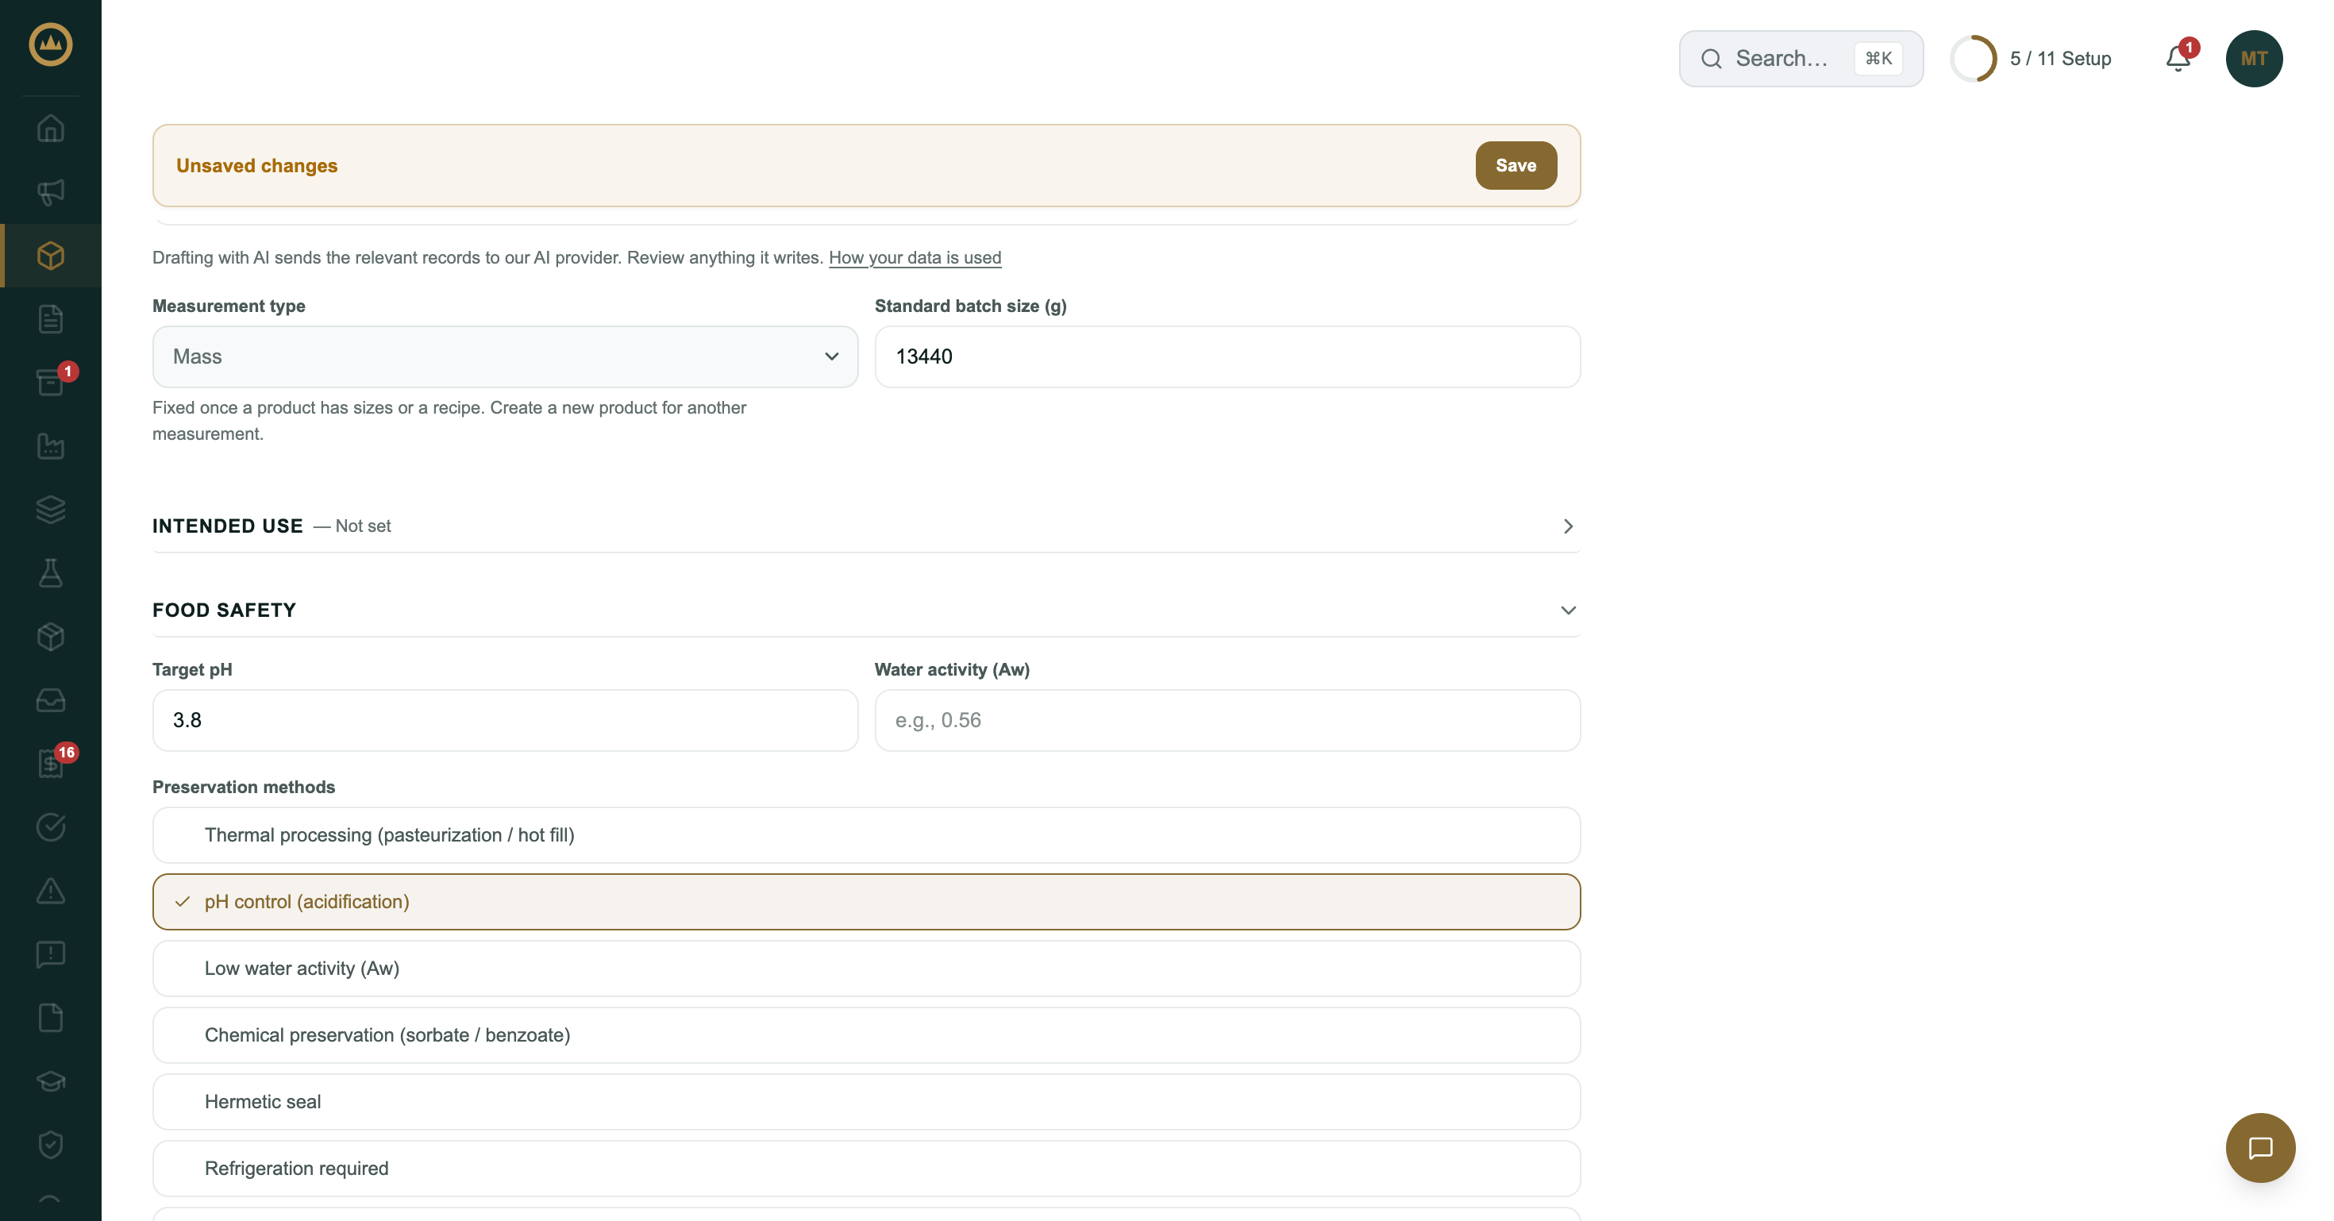Open the stacked layers sidebar icon
The height and width of the screenshot is (1221, 2334).
(x=51, y=509)
